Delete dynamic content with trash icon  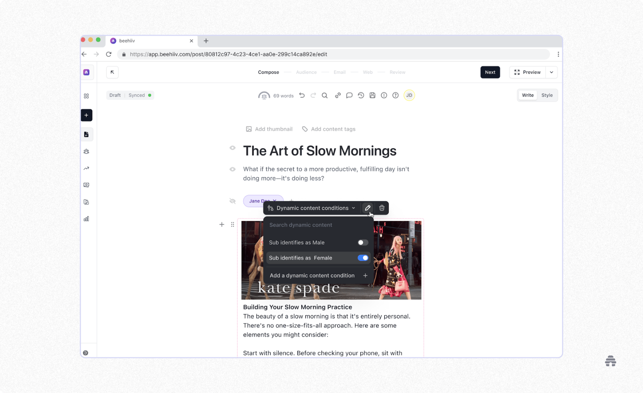pyautogui.click(x=382, y=208)
